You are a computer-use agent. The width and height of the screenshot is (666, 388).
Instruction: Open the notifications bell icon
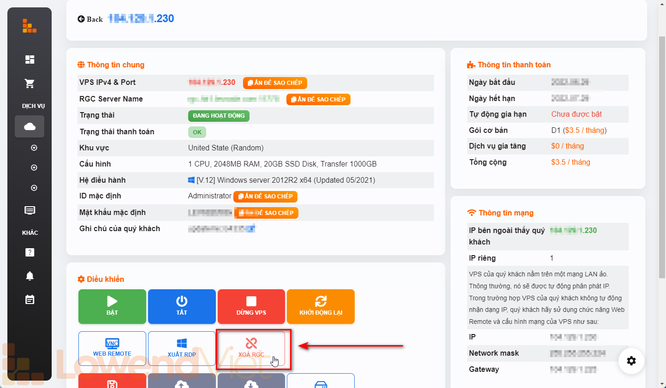coord(30,276)
